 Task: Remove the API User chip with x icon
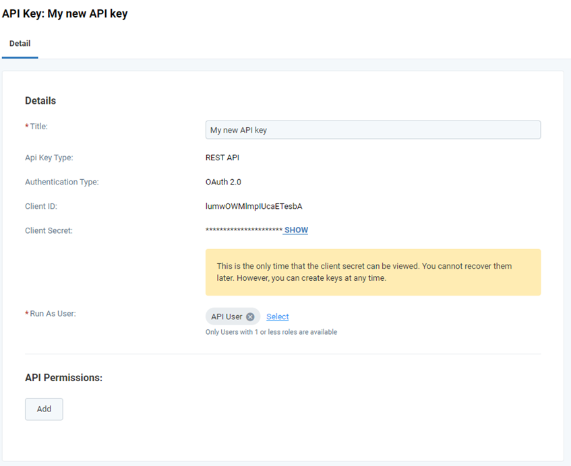coord(250,317)
